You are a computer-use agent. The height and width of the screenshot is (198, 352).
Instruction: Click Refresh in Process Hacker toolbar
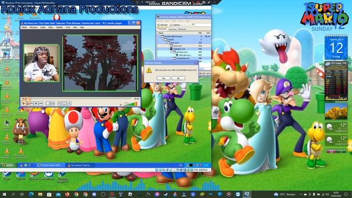tap(162, 25)
